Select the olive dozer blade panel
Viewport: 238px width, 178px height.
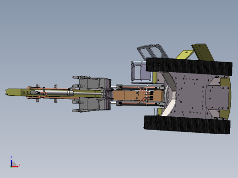(203, 52)
